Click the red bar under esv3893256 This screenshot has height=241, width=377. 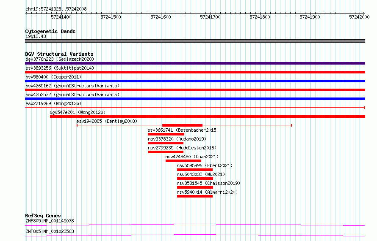[195, 72]
